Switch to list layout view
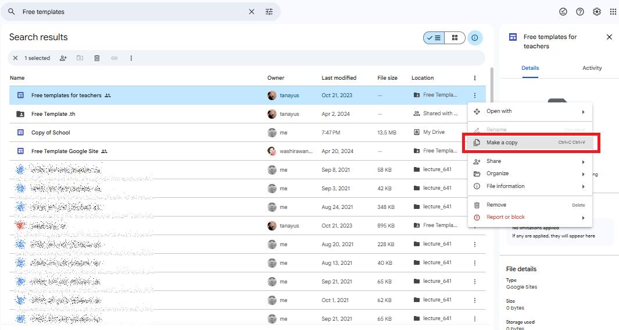This screenshot has height=330, width=619. [434, 38]
